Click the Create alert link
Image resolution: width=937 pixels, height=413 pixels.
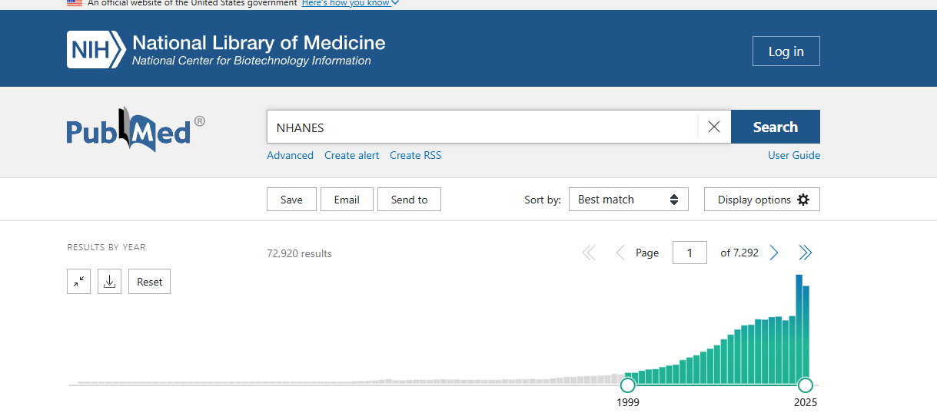pyautogui.click(x=351, y=155)
